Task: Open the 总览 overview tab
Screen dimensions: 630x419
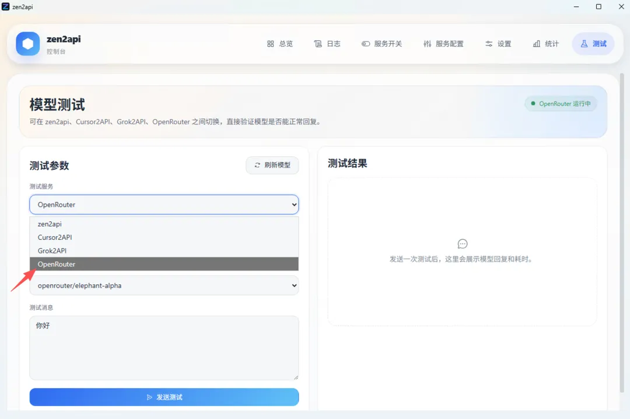Action: [280, 44]
